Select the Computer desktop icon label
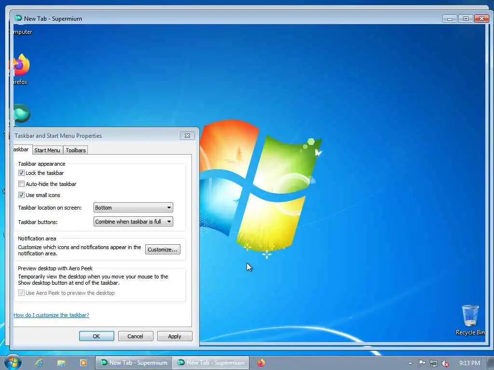Image resolution: width=494 pixels, height=370 pixels. pos(23,32)
